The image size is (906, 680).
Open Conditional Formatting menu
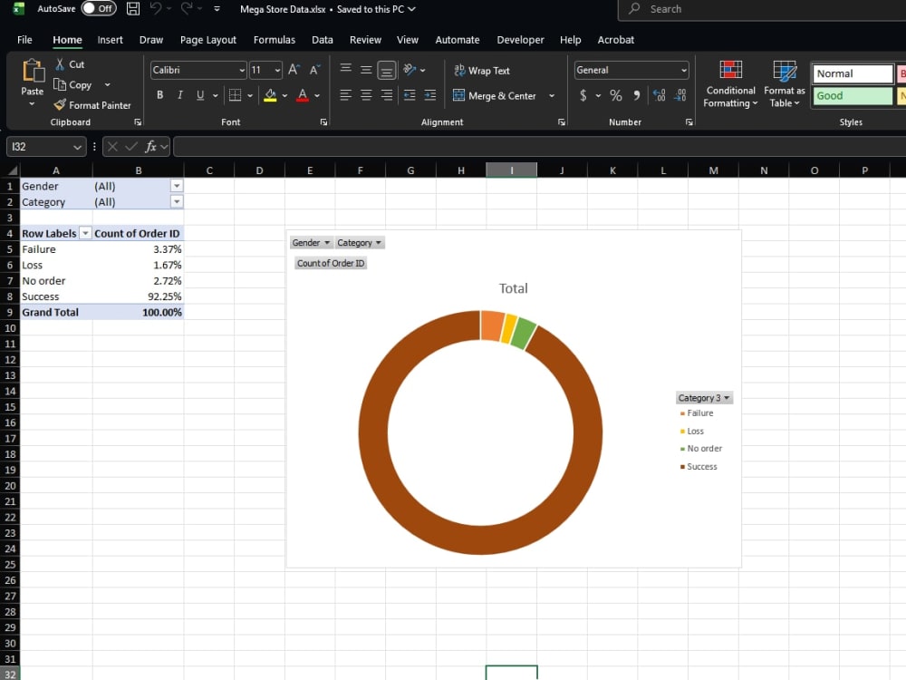click(x=730, y=83)
